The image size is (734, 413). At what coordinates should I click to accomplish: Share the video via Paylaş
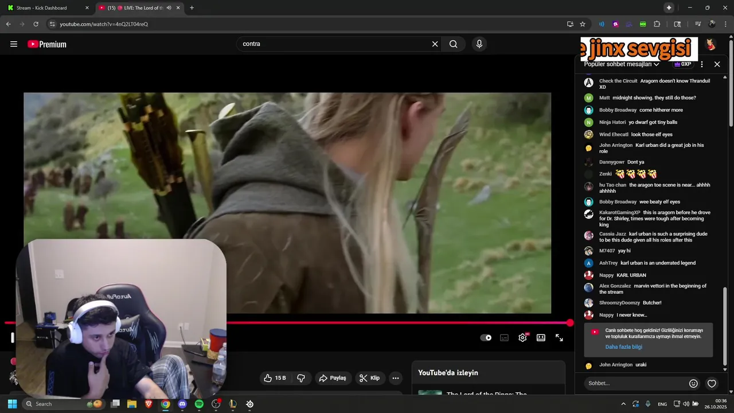(333, 378)
